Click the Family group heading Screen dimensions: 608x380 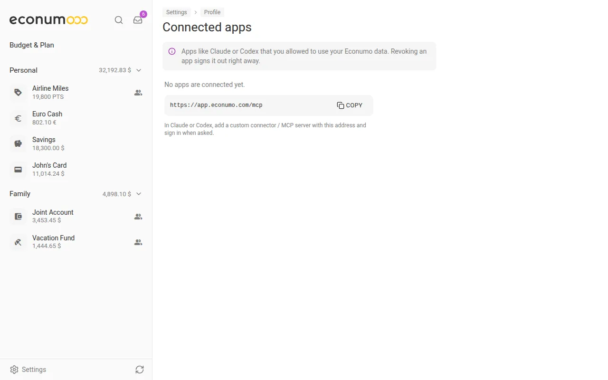pos(20,194)
